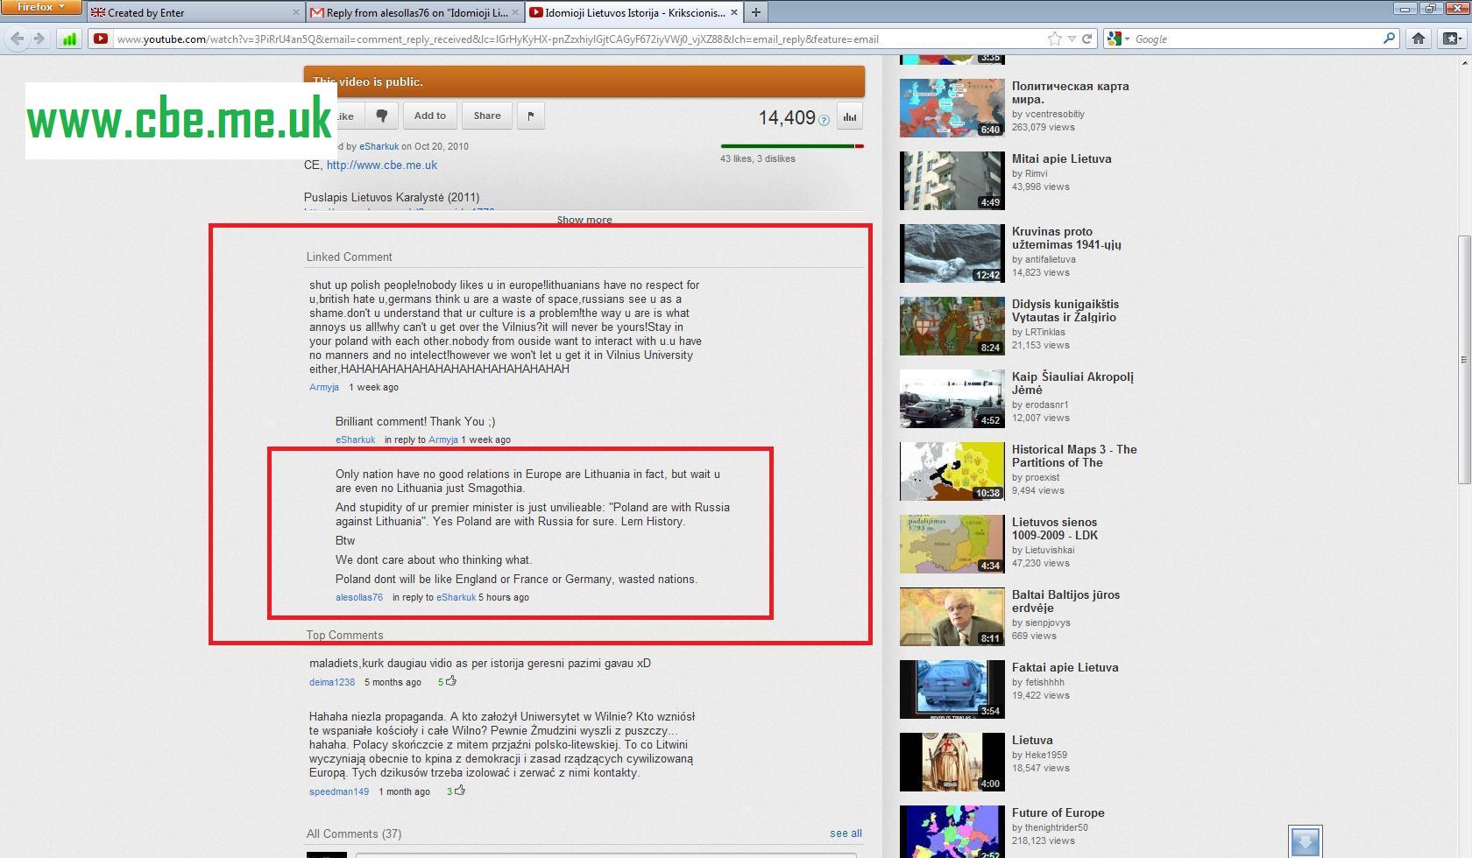Open 'Mitai apie Lietuva' video title
This screenshot has height=858, width=1472.
(1061, 158)
